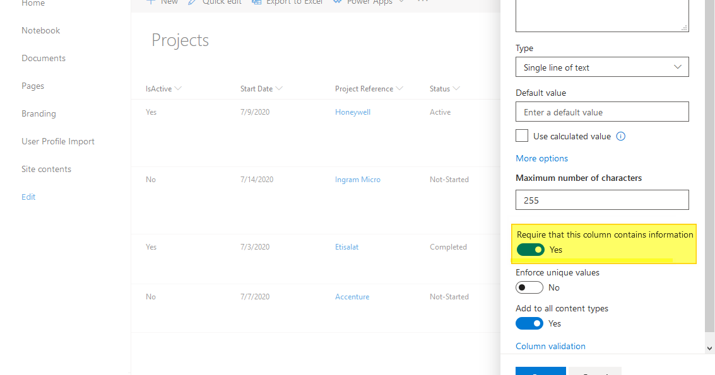The image size is (715, 375).
Task: Turn off Add to all content types
Action: pyautogui.click(x=529, y=323)
